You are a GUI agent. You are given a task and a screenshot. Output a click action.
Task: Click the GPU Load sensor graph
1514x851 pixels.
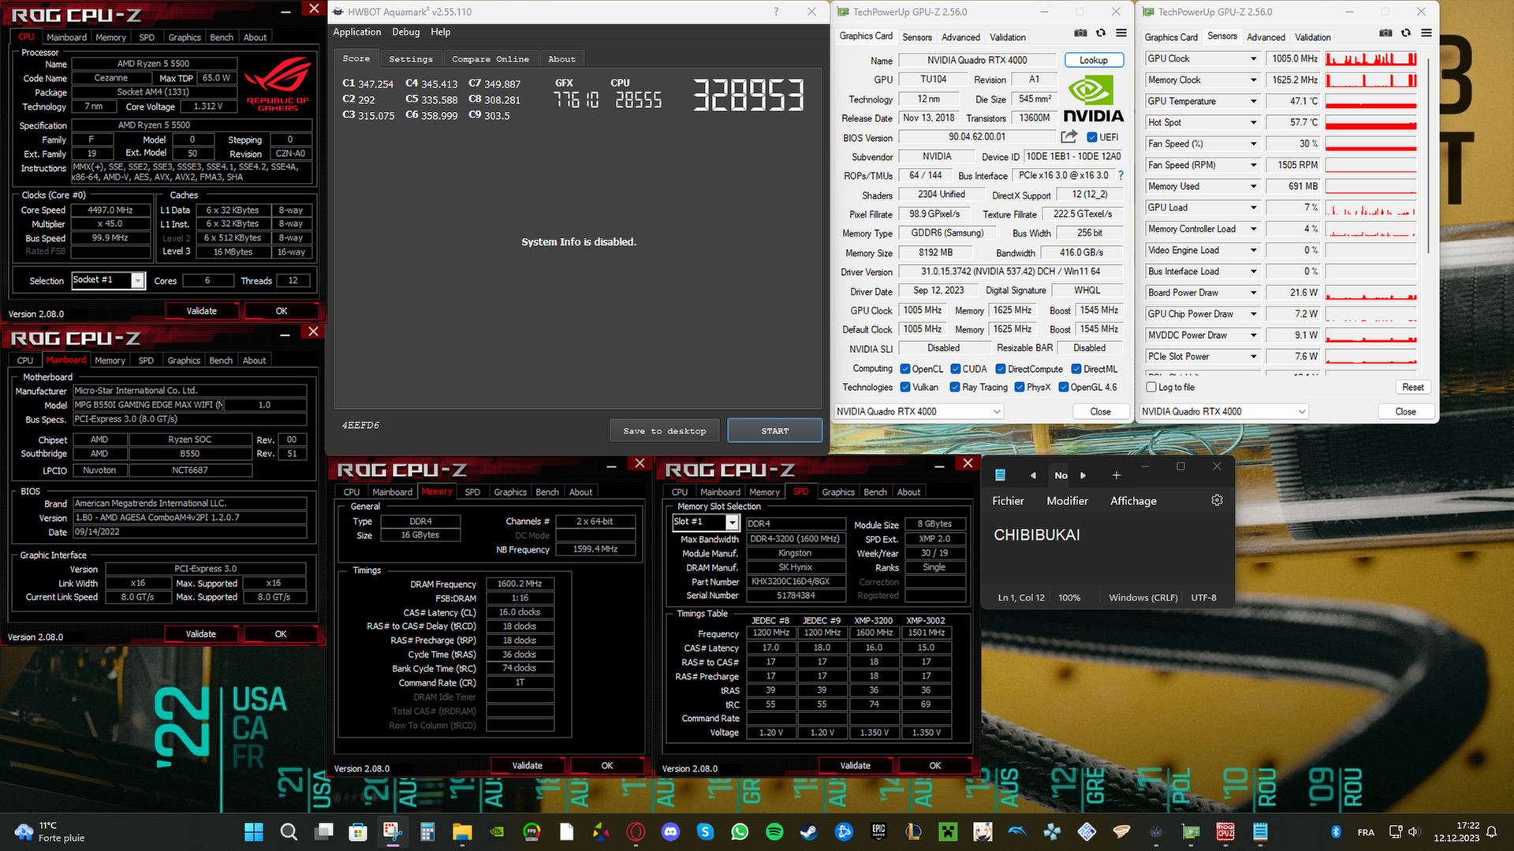1371,207
